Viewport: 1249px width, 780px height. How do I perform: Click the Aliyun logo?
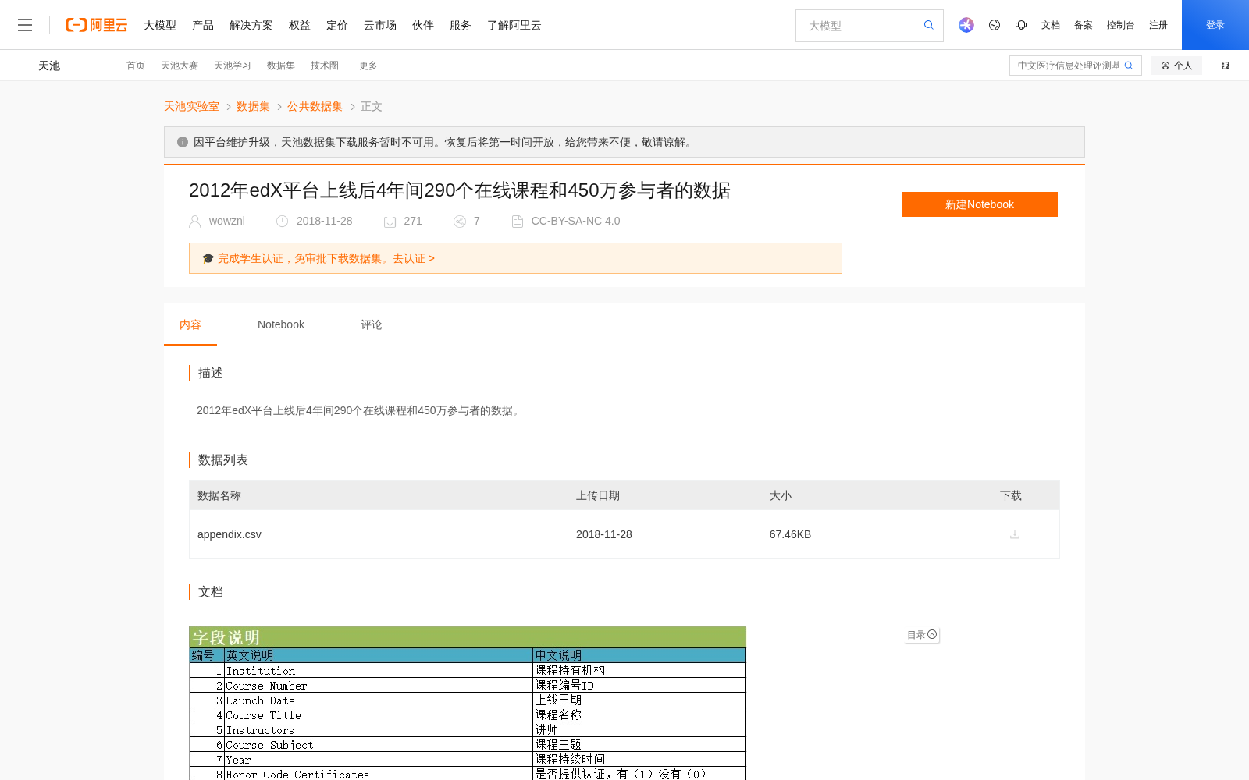(x=96, y=25)
